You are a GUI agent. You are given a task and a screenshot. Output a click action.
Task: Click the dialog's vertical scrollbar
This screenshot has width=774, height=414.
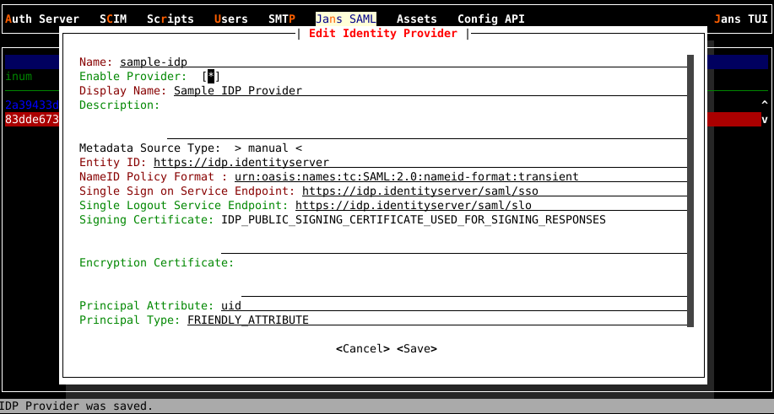pyautogui.click(x=690, y=191)
